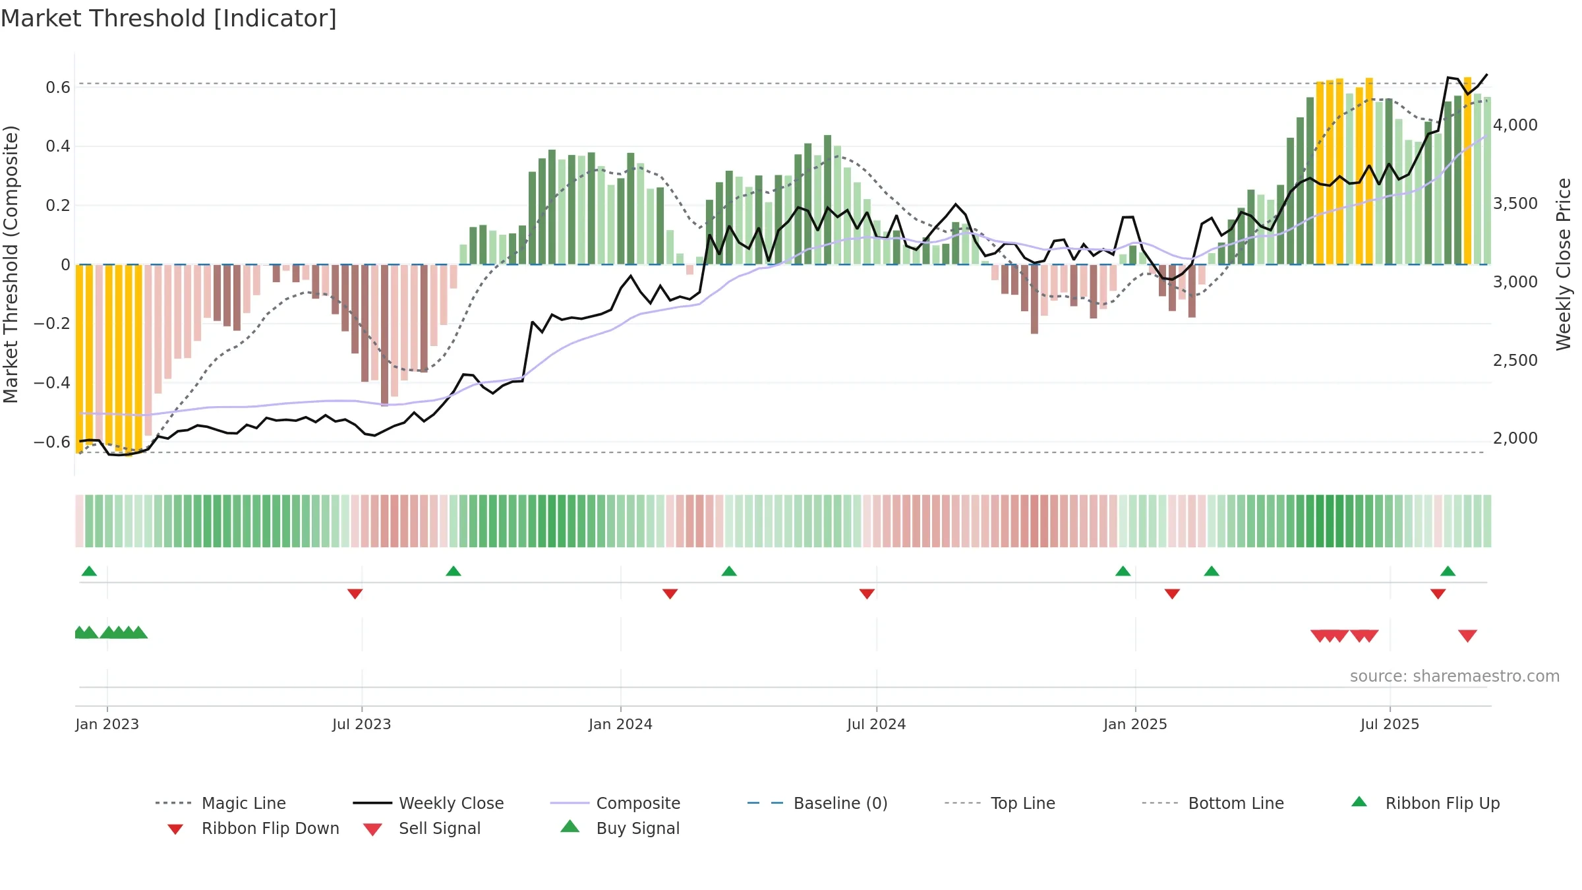Click the 0.6 left axis tick

point(58,88)
